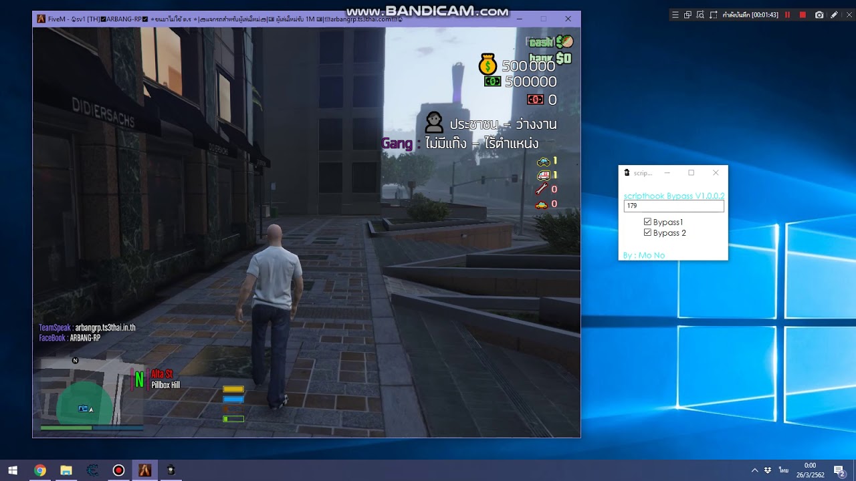This screenshot has height=481, width=856.
Task: Switch the Thai input language indicator
Action: pos(783,470)
